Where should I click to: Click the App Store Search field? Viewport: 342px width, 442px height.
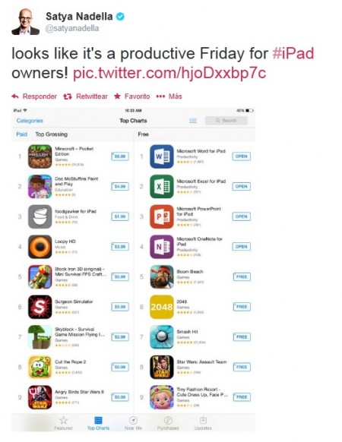[x=226, y=120]
